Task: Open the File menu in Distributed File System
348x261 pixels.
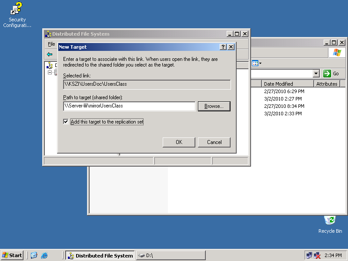Action: [51, 44]
